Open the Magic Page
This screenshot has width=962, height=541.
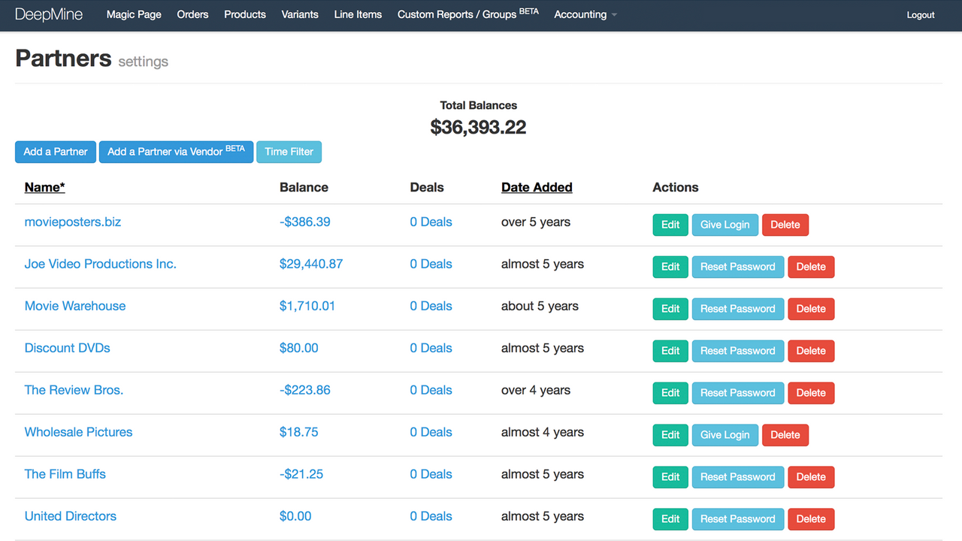[x=134, y=14]
